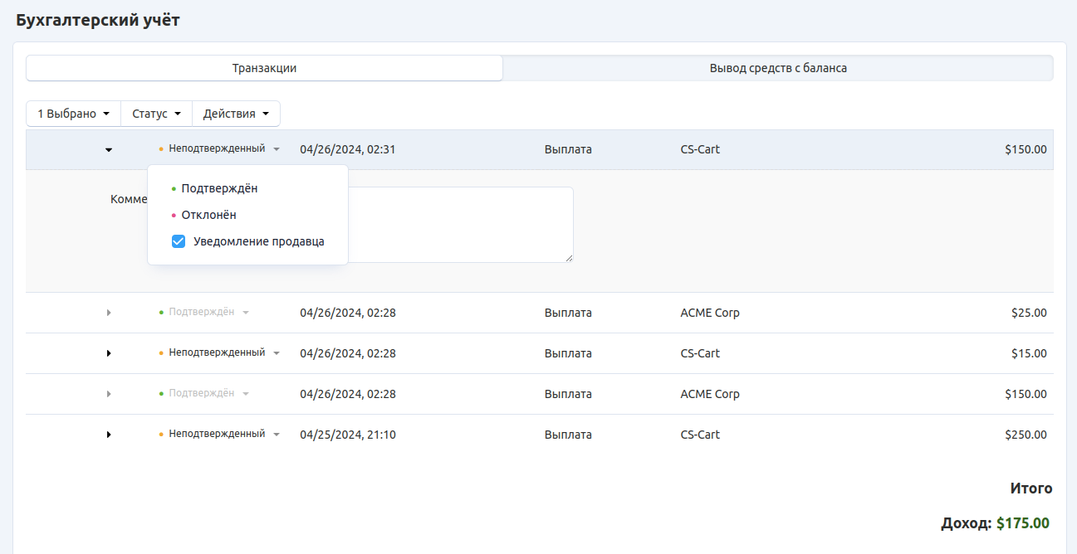Expand the $250.00 CS-Cart transaction row
The image size is (1077, 554).
(108, 435)
